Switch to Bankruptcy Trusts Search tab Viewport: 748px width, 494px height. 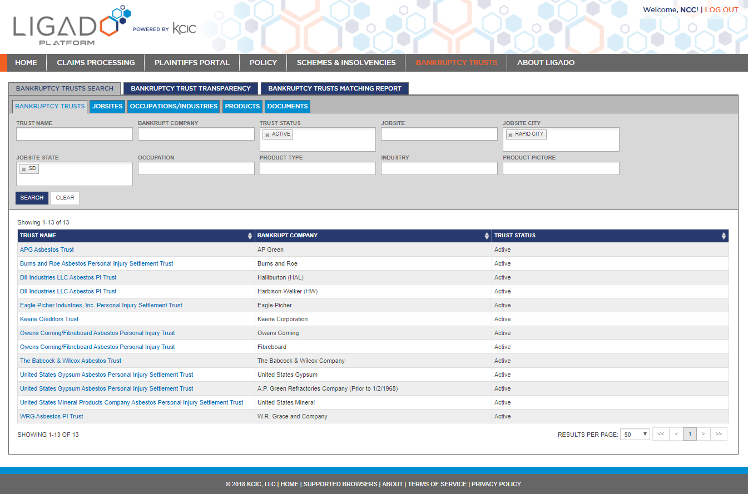(x=65, y=88)
